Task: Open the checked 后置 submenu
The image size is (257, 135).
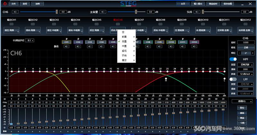Action: coord(126,42)
